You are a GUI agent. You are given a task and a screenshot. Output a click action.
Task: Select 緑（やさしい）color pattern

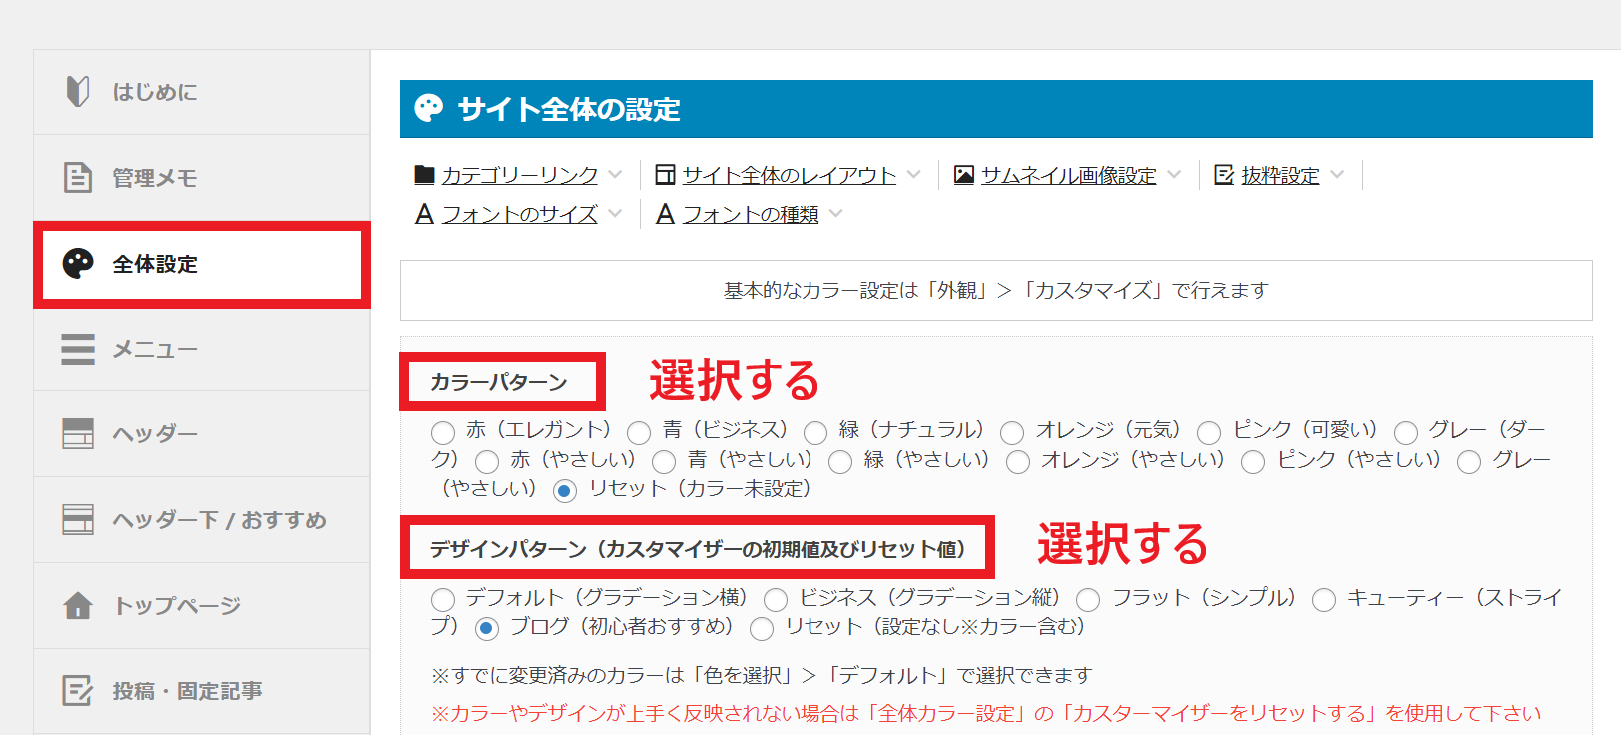point(840,462)
